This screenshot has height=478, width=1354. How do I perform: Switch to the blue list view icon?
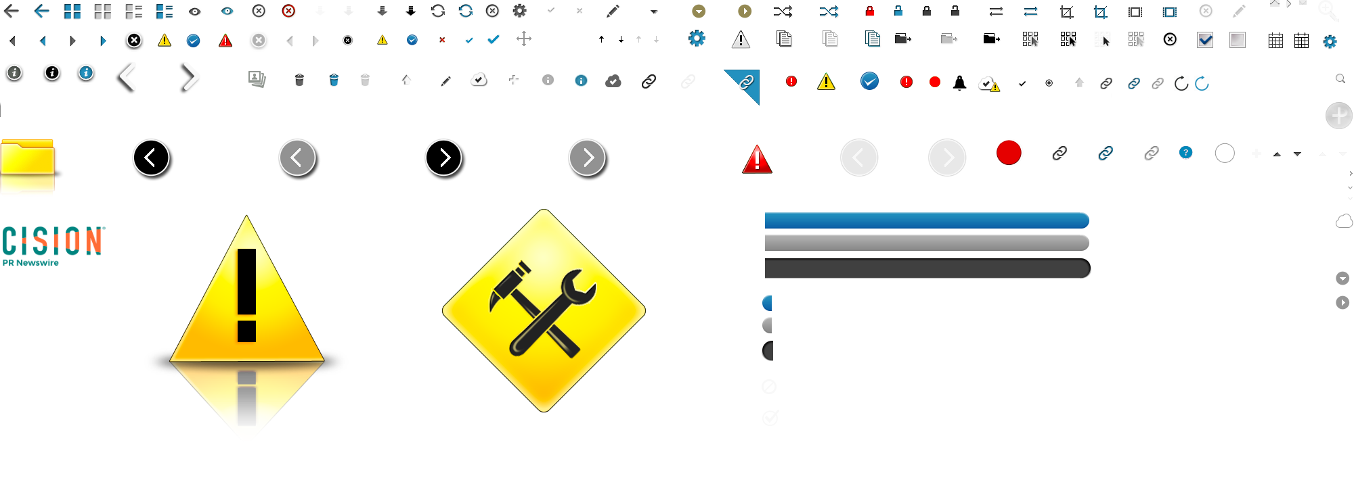(x=165, y=11)
